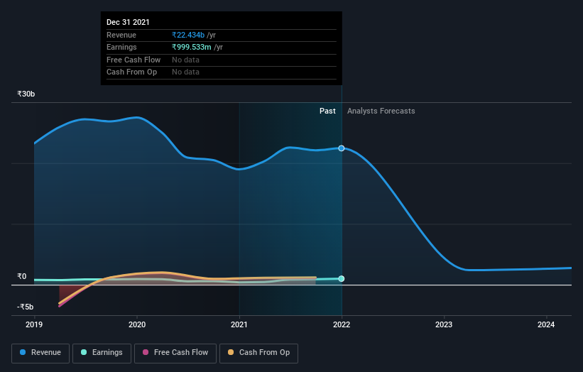Click the Free Cash Flow tooltip row label

[x=134, y=60]
